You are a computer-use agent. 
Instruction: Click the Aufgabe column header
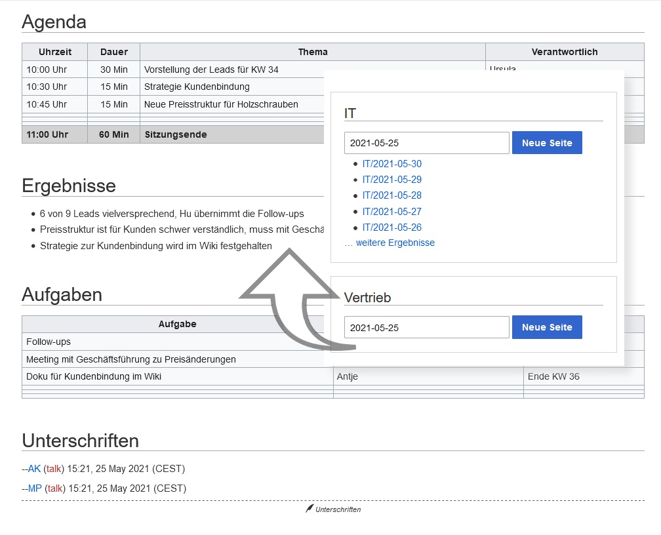[x=178, y=324]
